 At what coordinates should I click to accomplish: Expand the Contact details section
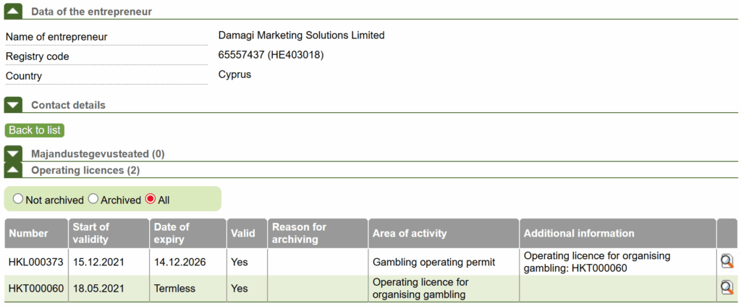(x=14, y=105)
